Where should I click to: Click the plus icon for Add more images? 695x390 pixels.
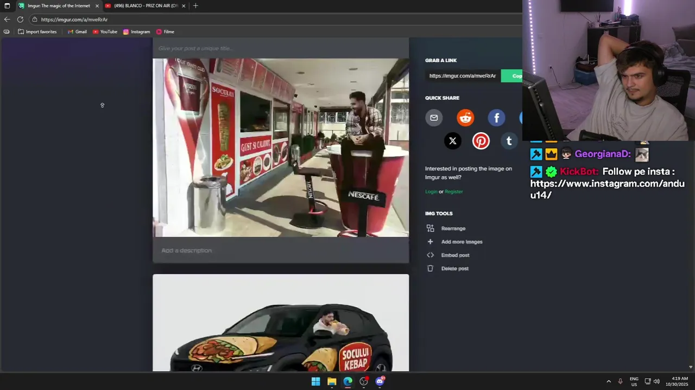(x=430, y=242)
